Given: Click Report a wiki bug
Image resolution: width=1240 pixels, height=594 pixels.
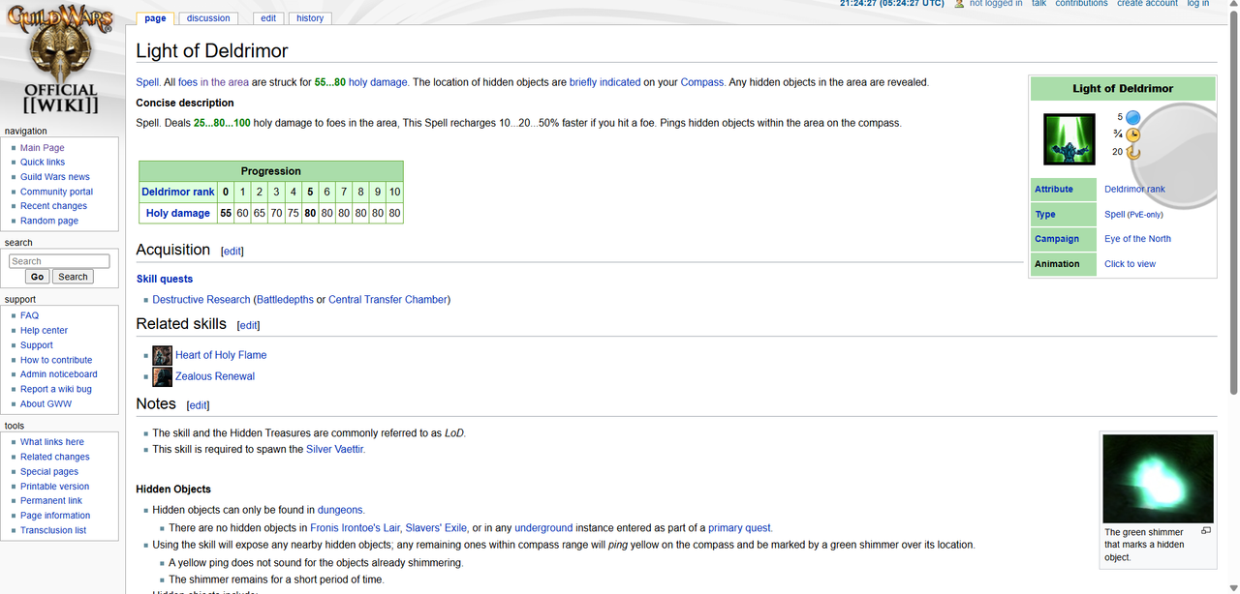Looking at the screenshot, I should (56, 389).
